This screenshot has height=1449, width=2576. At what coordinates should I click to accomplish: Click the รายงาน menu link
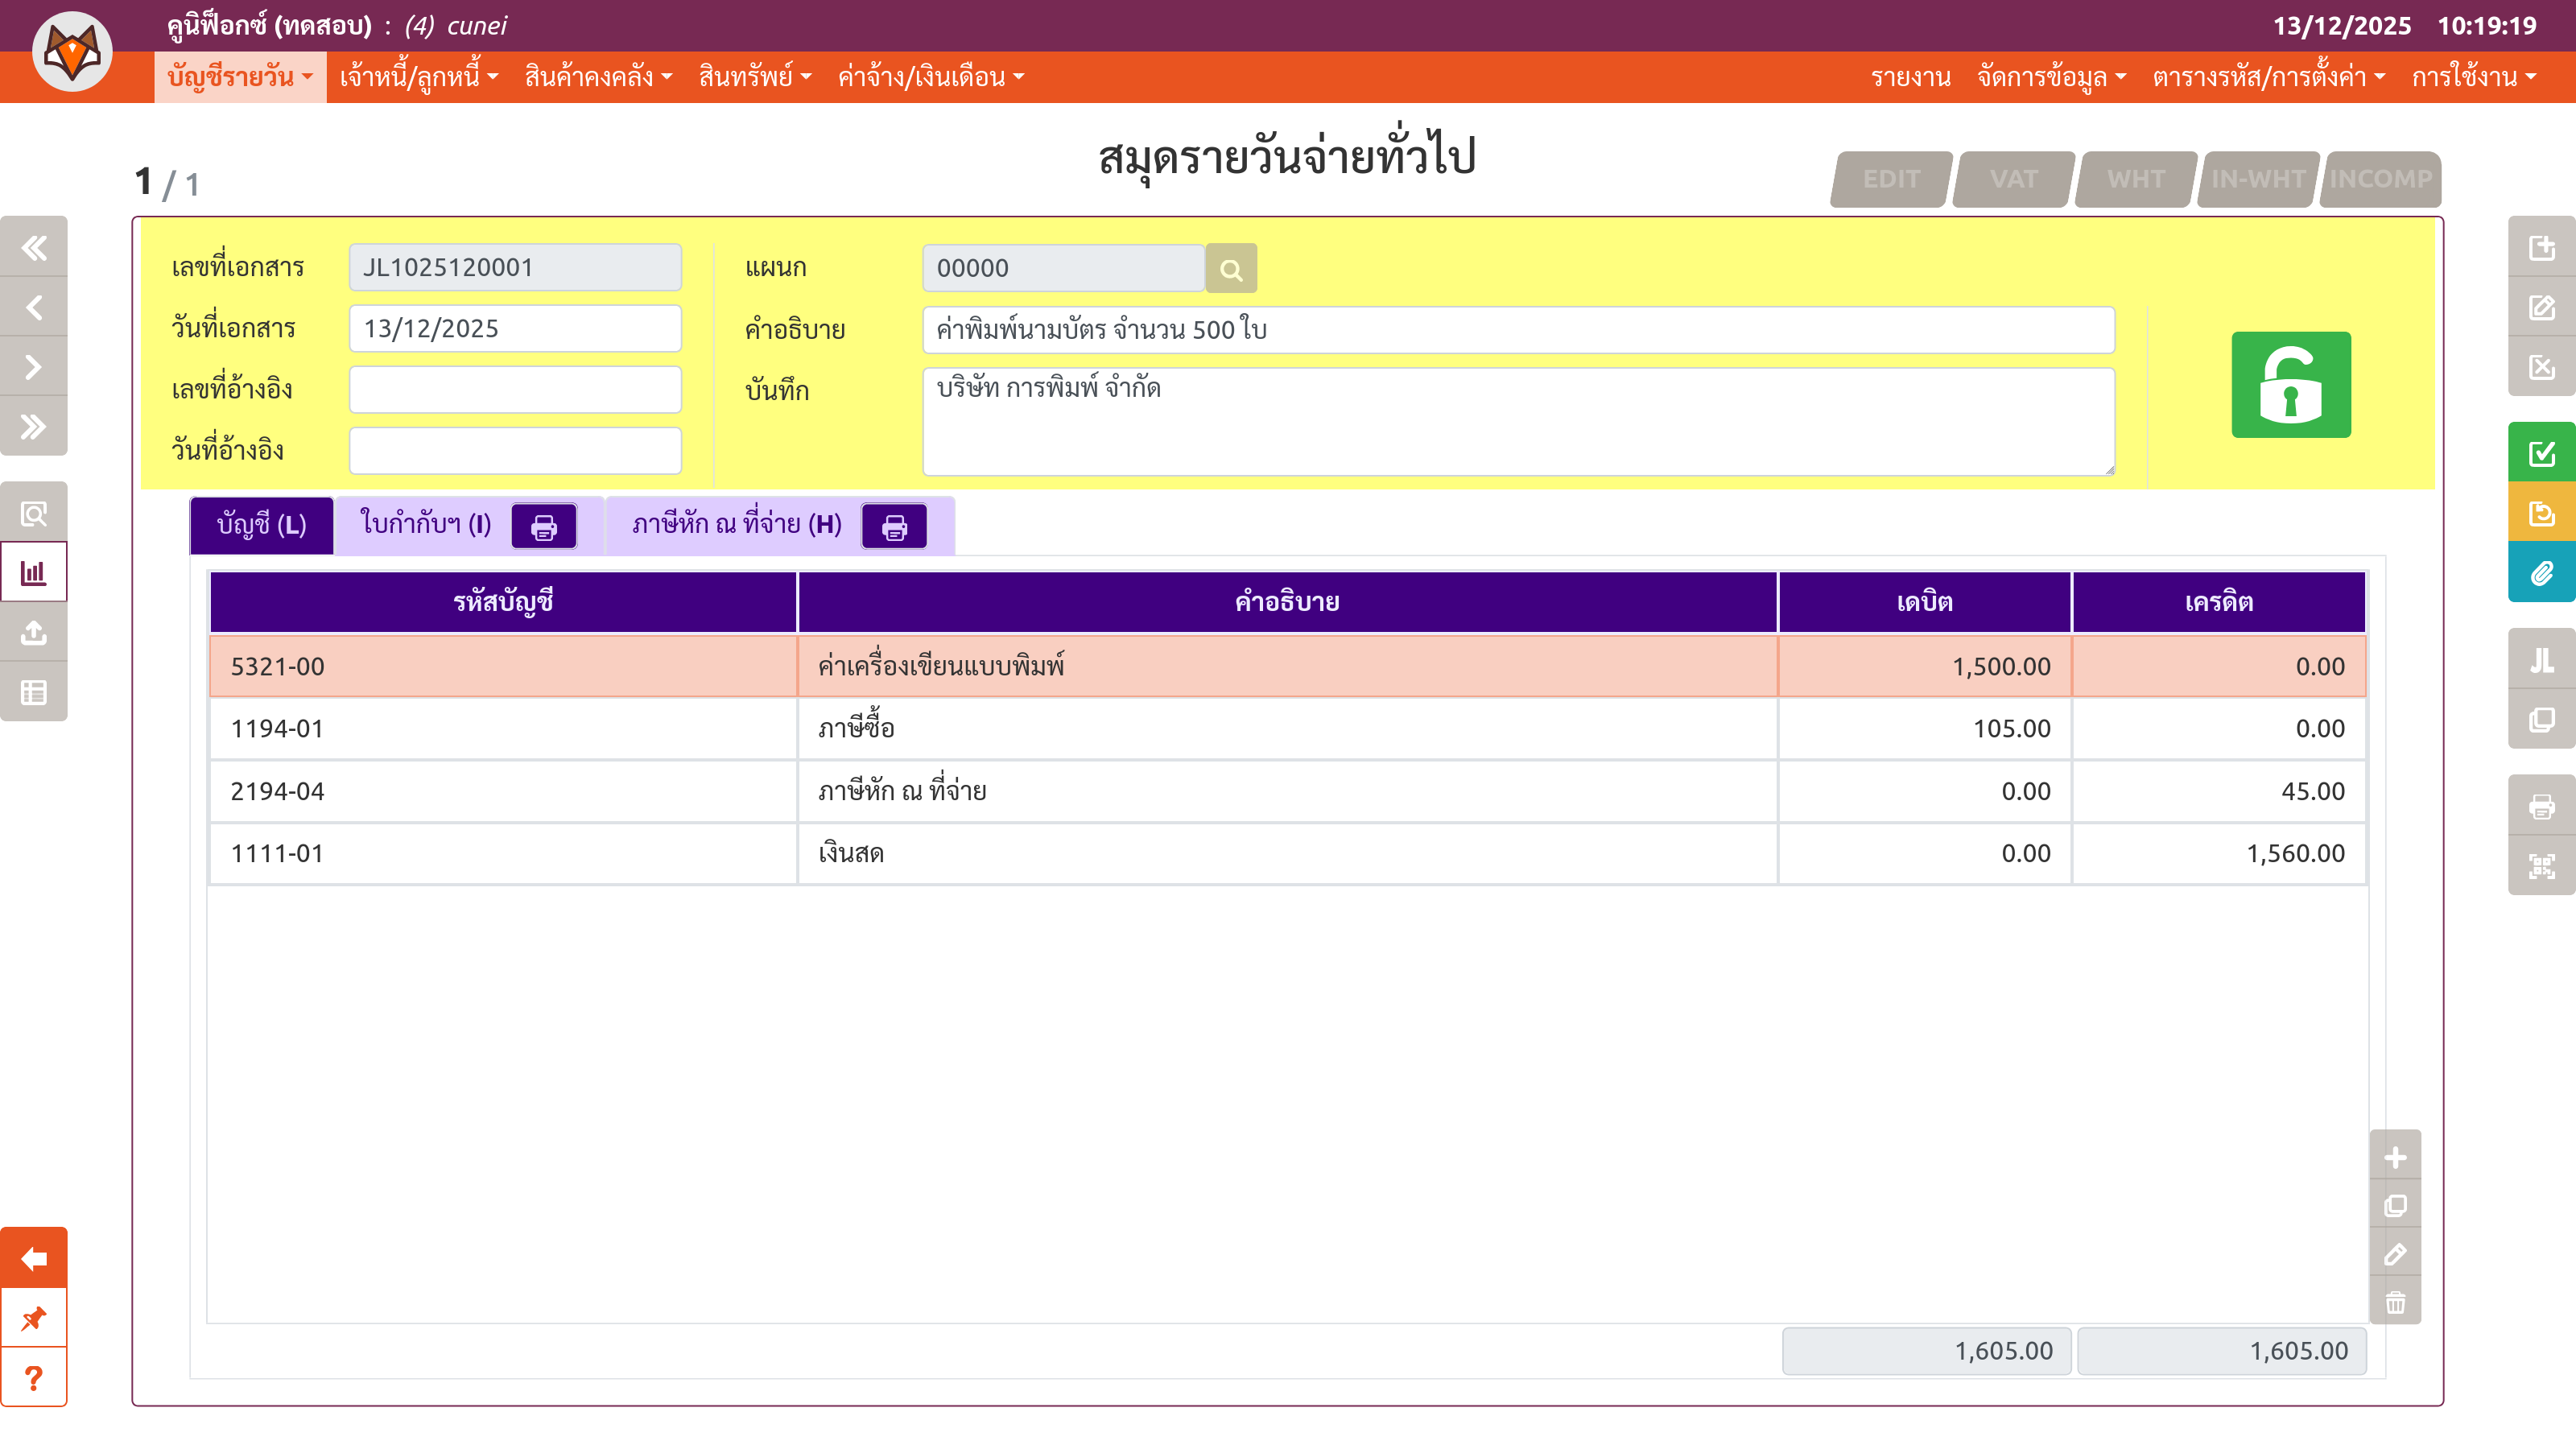point(1910,77)
